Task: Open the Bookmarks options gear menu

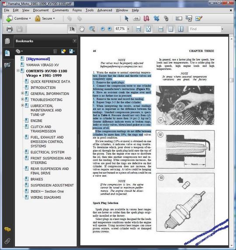Action: (x=19, y=51)
